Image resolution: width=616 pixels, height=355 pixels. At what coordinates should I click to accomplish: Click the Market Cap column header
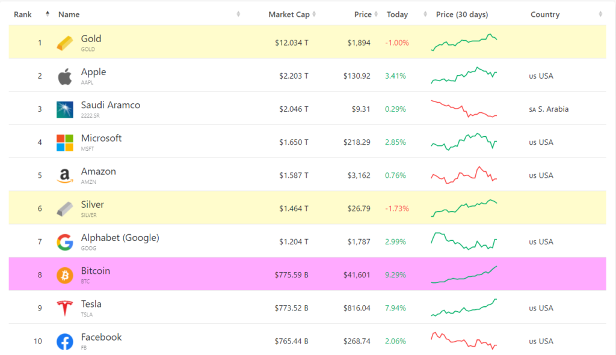(x=289, y=14)
